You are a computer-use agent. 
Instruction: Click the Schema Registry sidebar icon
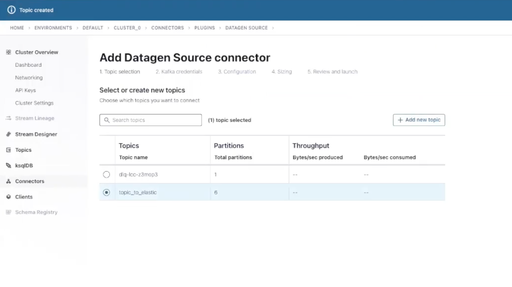pyautogui.click(x=9, y=212)
